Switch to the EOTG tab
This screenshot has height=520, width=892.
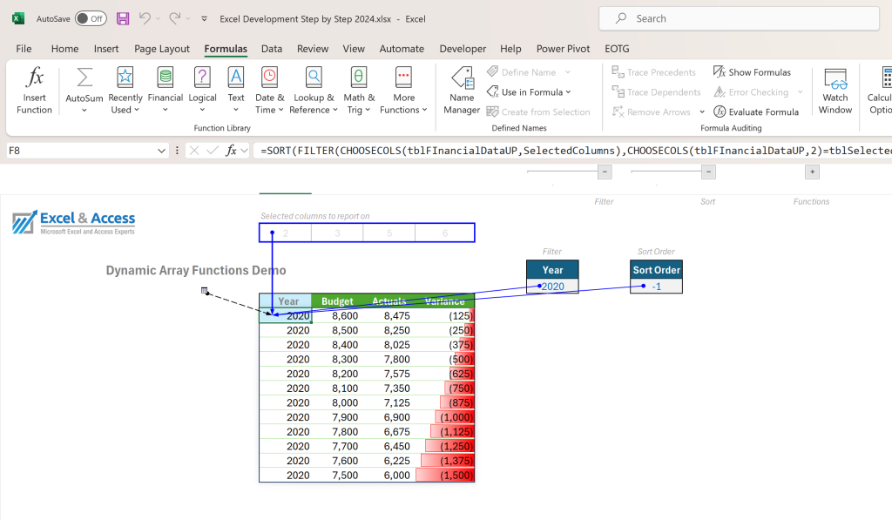tap(618, 49)
